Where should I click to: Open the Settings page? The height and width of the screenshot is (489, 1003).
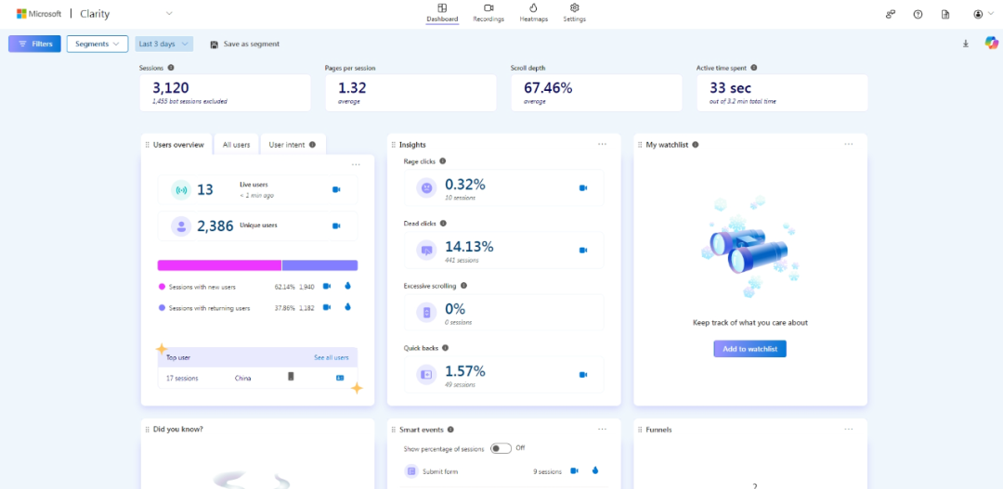[x=574, y=13]
